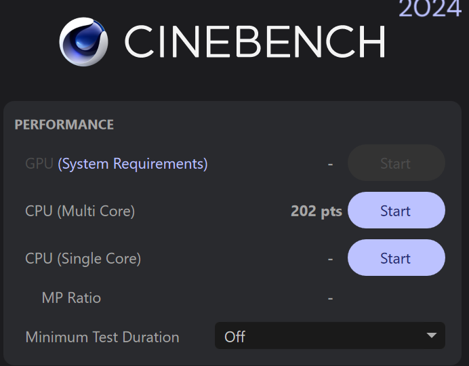
Task: Start the CPU Single Core benchmark
Action: 396,258
